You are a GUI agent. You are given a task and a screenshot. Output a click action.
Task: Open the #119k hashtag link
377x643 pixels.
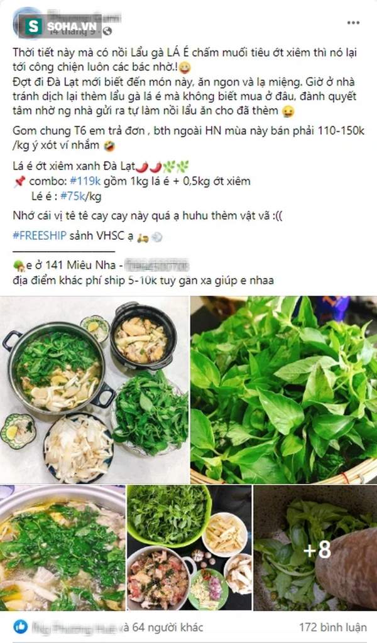pos(85,181)
